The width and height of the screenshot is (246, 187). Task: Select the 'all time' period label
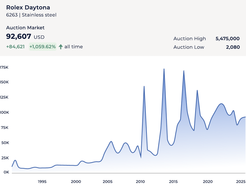[x=73, y=47]
